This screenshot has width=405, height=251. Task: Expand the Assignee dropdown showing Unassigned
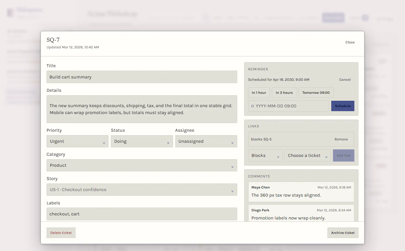[206, 141]
